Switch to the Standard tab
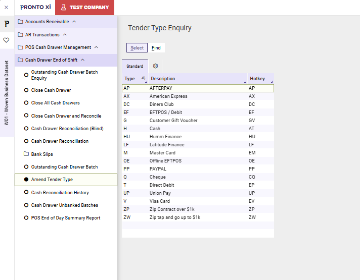The image size is (360, 280). (x=134, y=66)
